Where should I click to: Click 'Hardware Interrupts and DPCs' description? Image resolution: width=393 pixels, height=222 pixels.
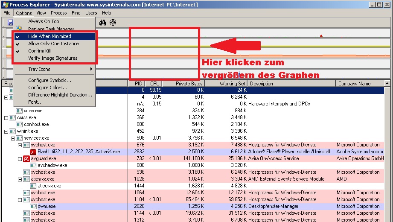click(279, 104)
